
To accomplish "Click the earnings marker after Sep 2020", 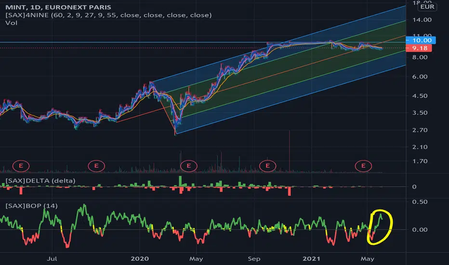I will pos(268,166).
